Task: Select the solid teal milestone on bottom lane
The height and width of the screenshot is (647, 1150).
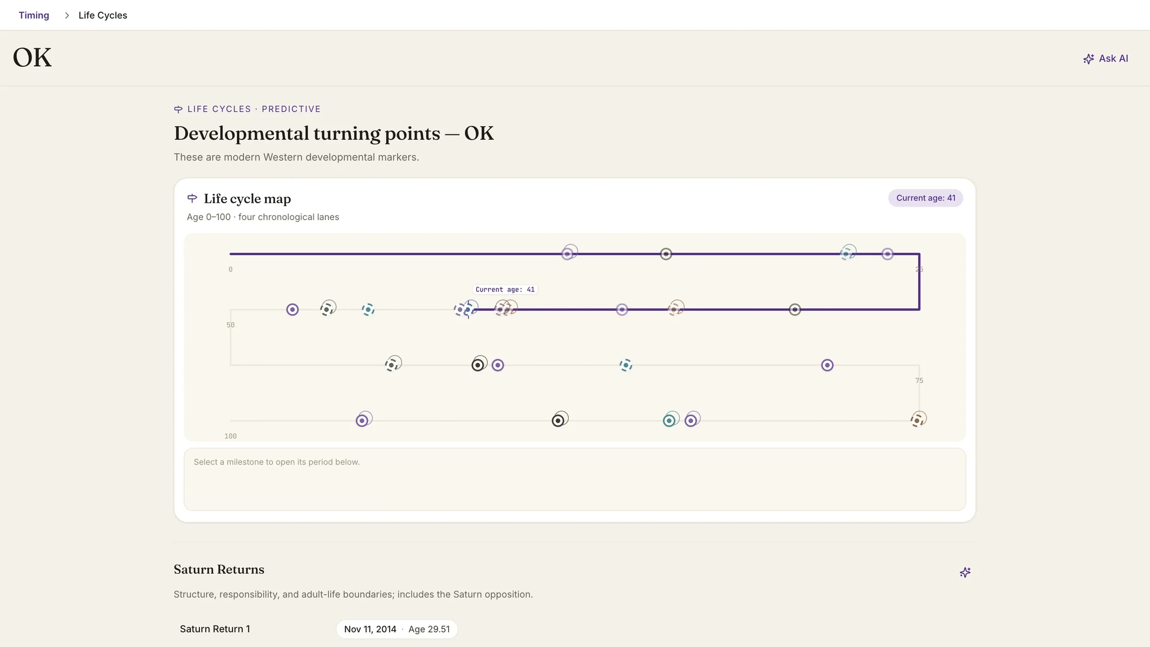Action: coord(669,420)
